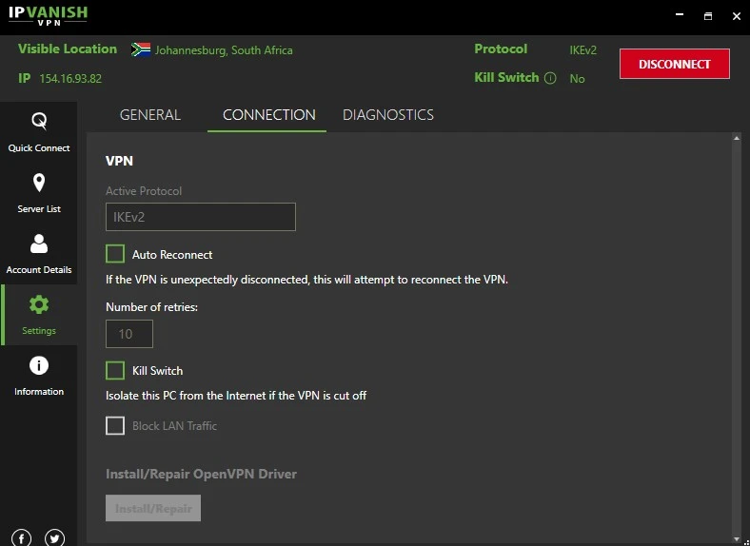Open Account Details person icon

[39, 244]
